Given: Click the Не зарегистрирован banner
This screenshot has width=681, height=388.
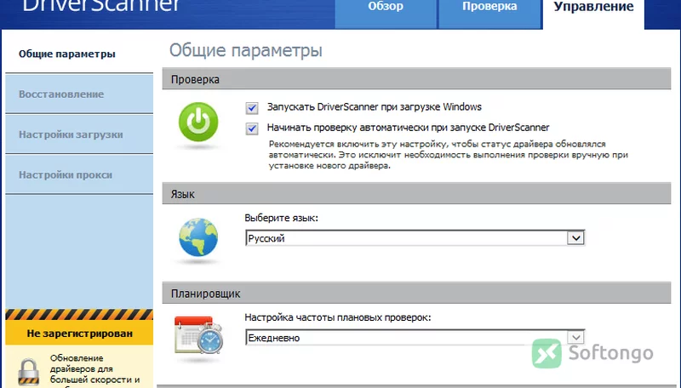Looking at the screenshot, I should pyautogui.click(x=79, y=334).
